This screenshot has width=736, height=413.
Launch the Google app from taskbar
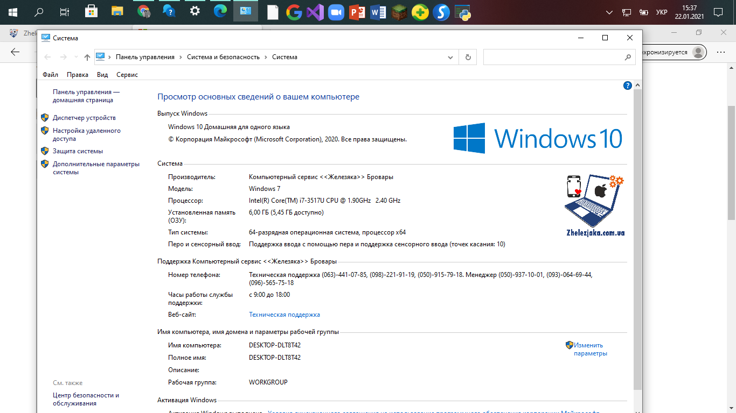tap(294, 11)
